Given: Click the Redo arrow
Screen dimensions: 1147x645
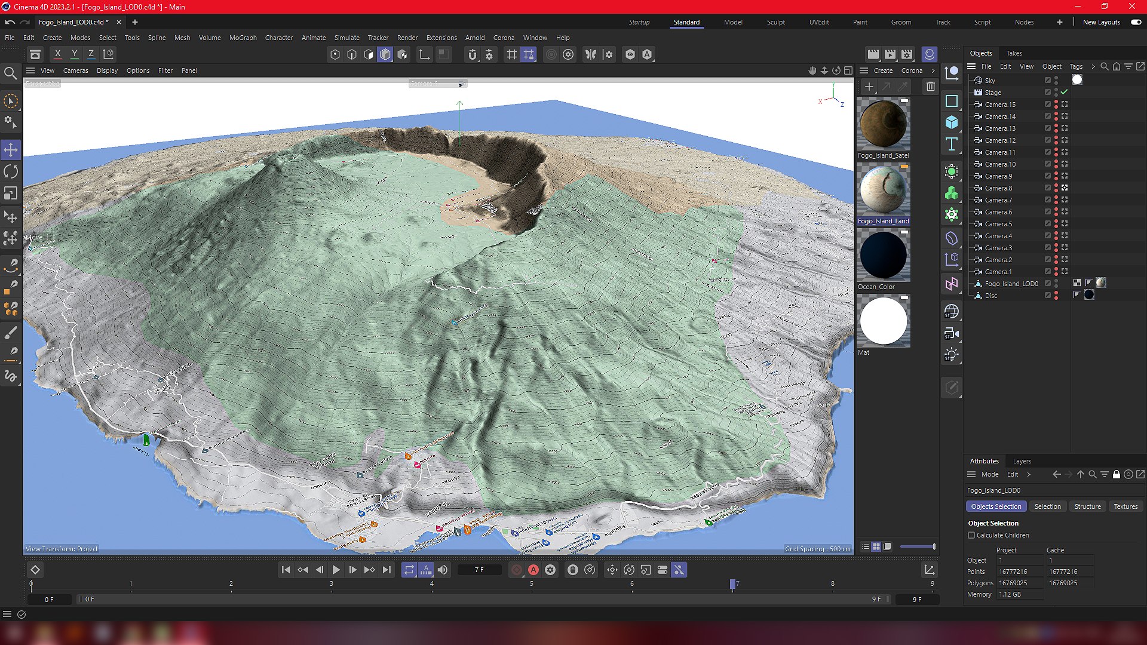Looking at the screenshot, I should (25, 22).
